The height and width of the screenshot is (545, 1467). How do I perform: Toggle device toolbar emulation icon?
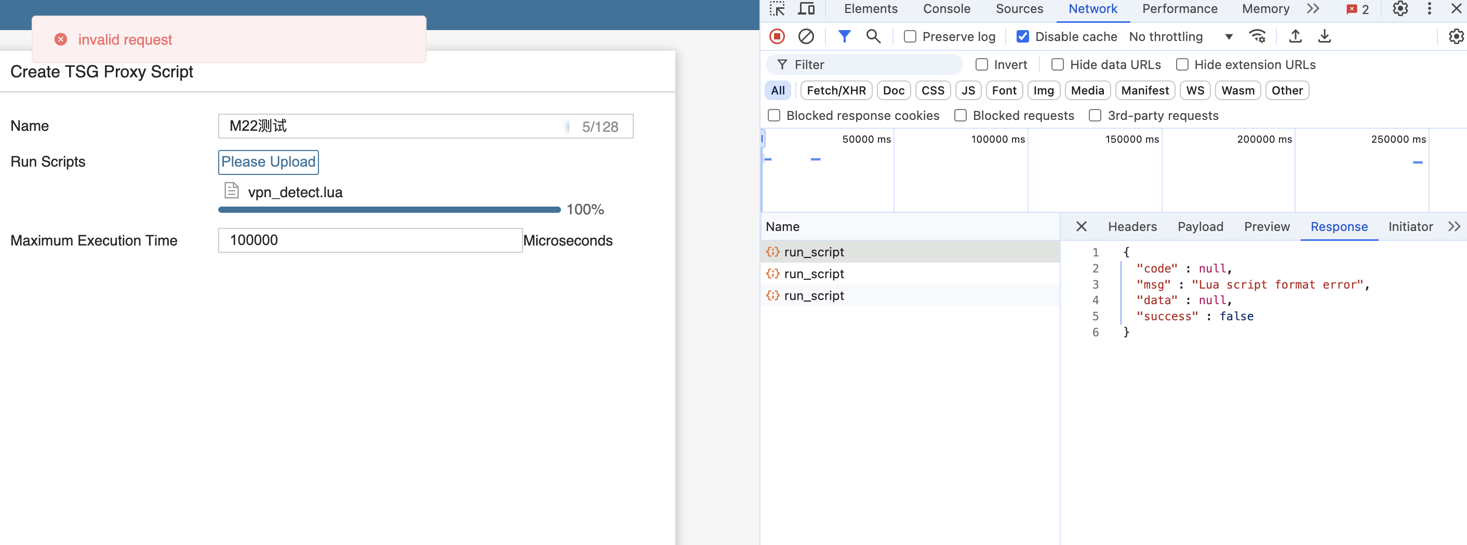point(806,9)
